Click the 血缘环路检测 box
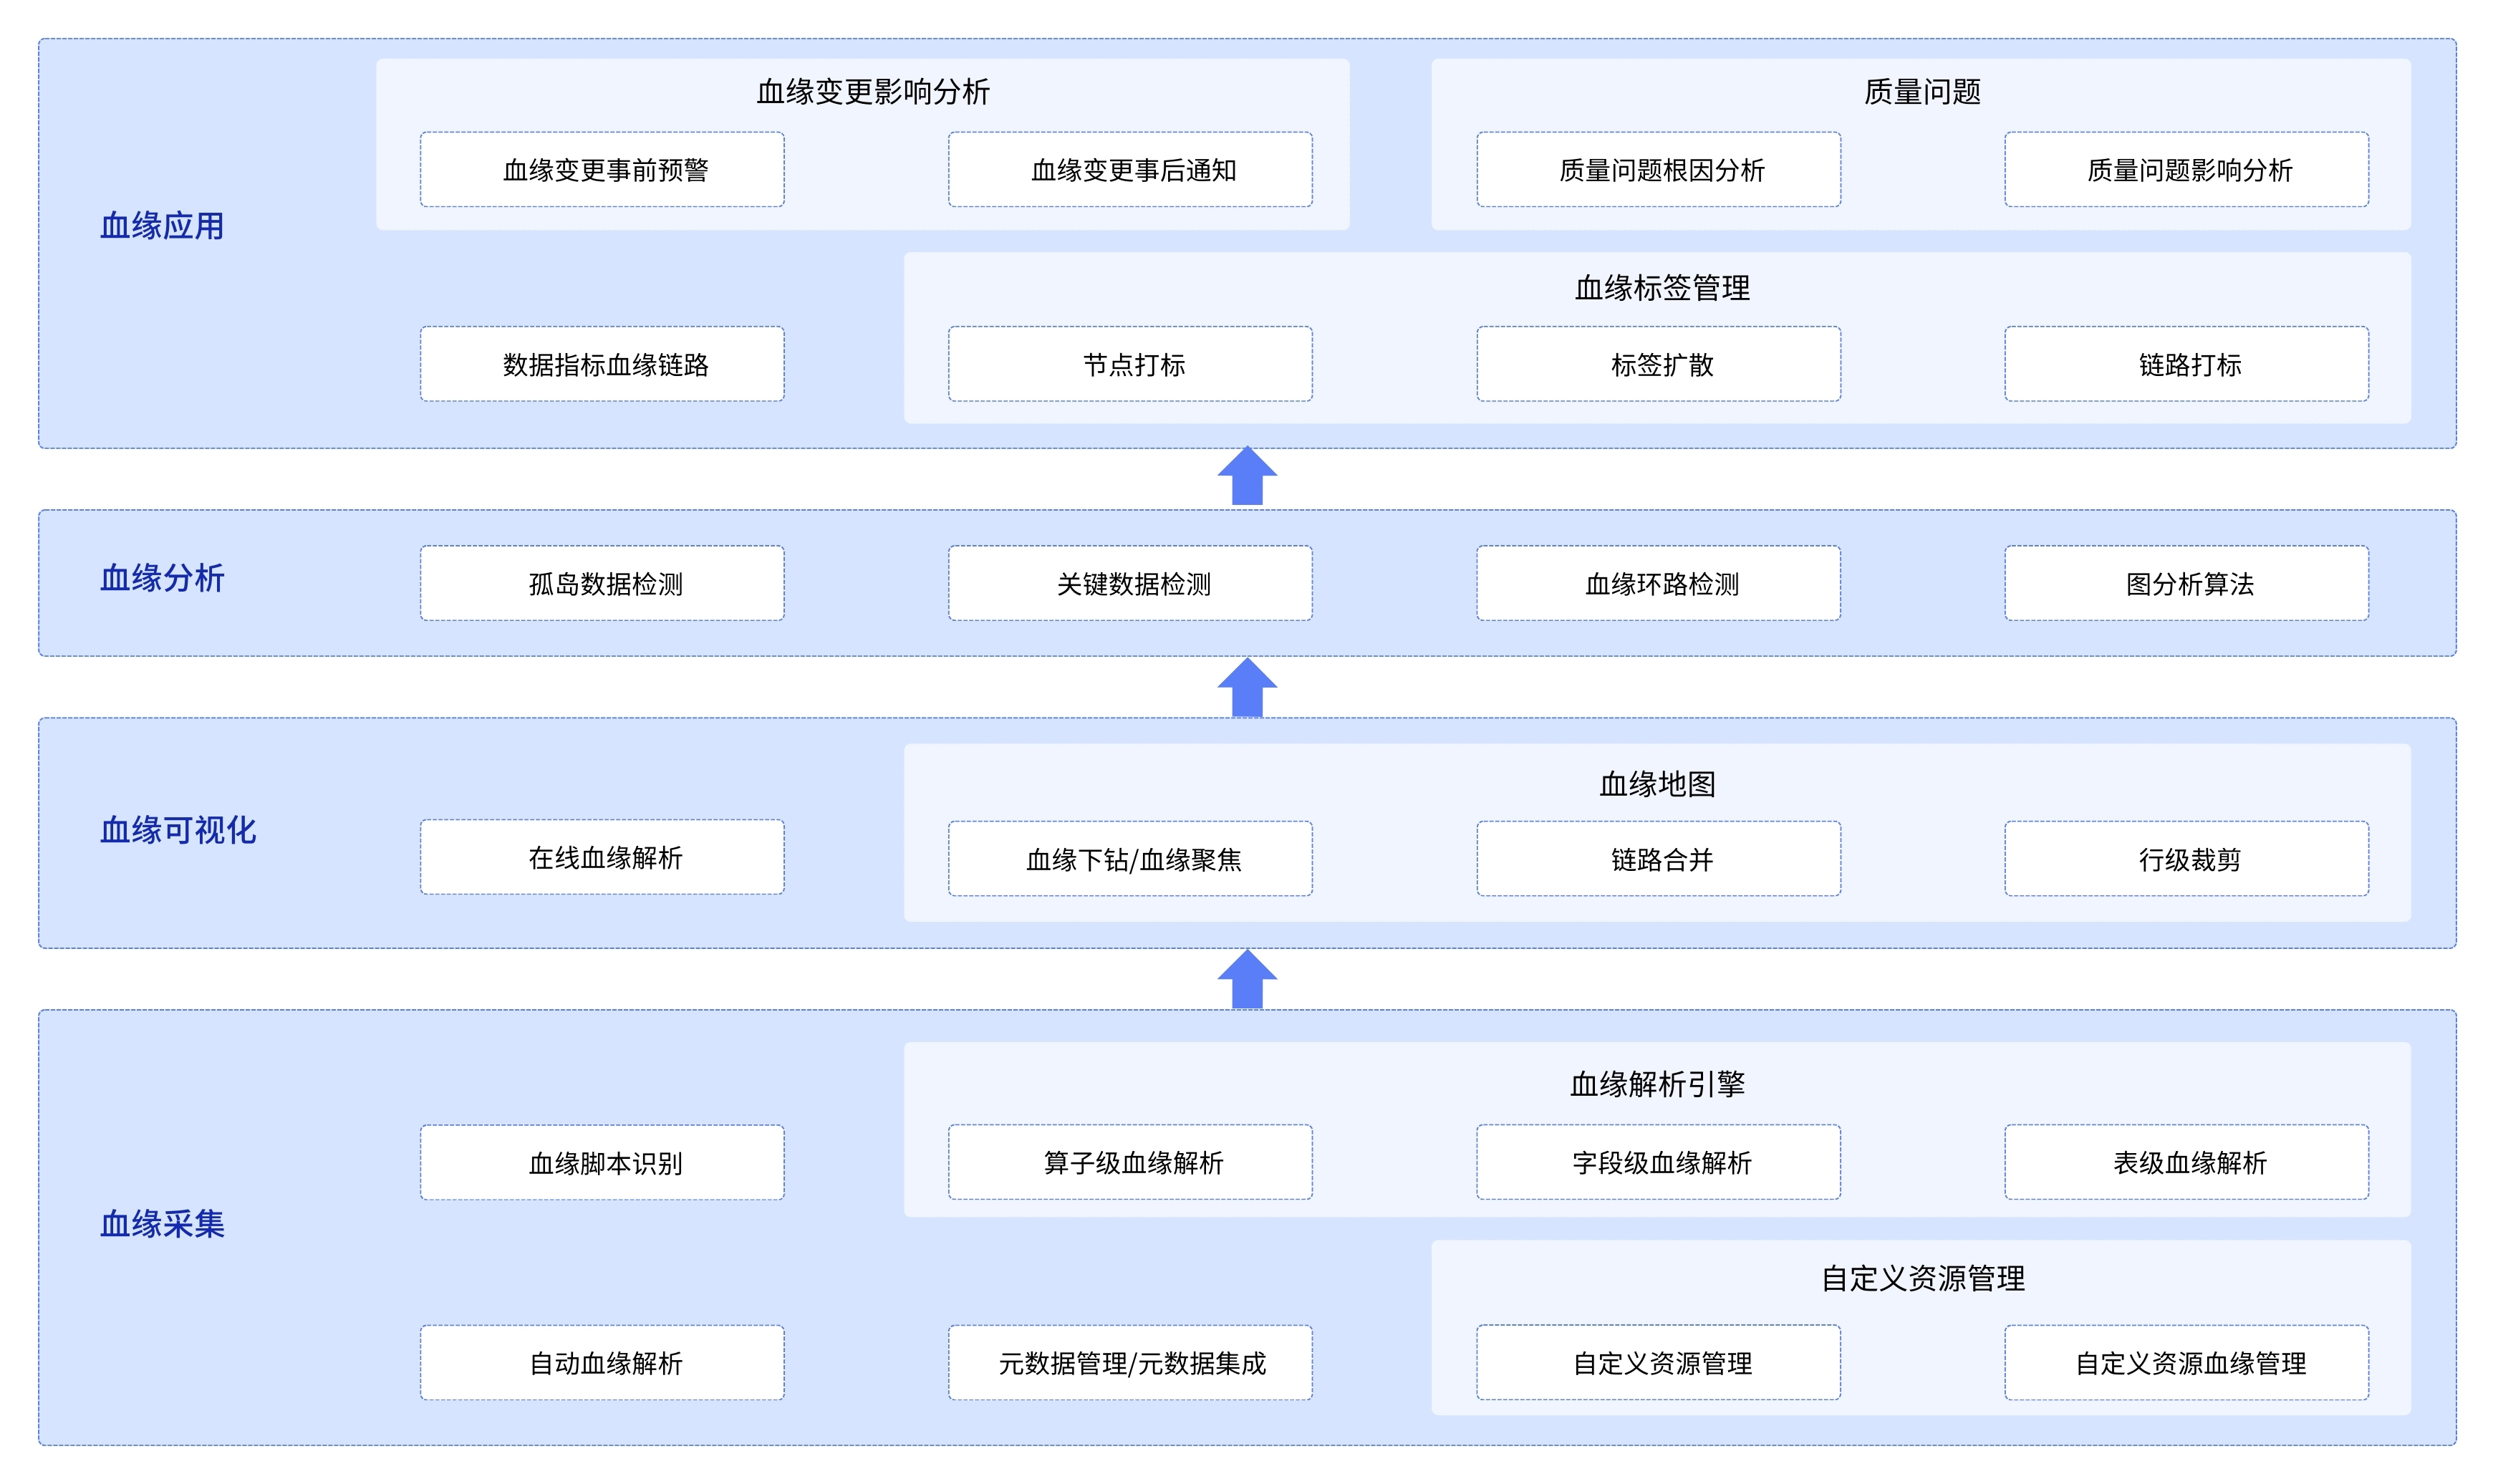This screenshot has width=2498, height=1484. tap(1659, 583)
